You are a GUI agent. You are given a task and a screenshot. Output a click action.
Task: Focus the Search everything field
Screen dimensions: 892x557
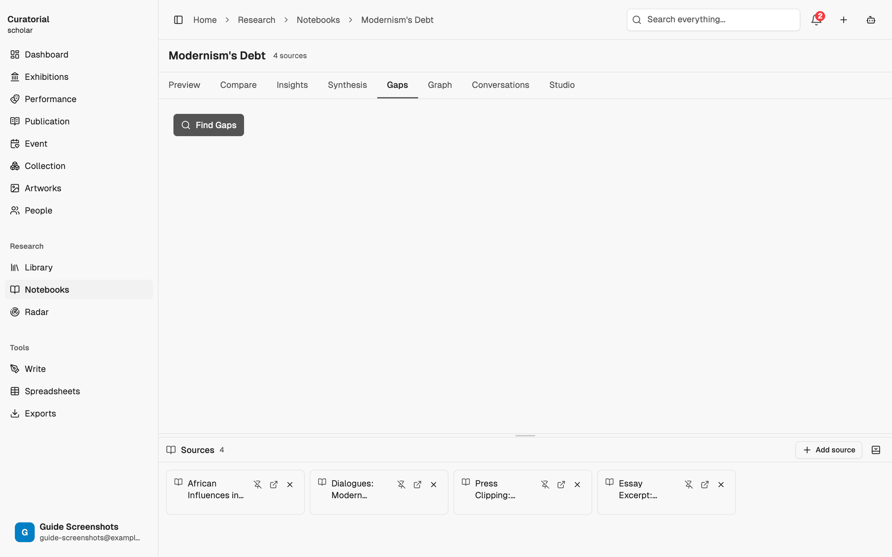[x=713, y=19]
